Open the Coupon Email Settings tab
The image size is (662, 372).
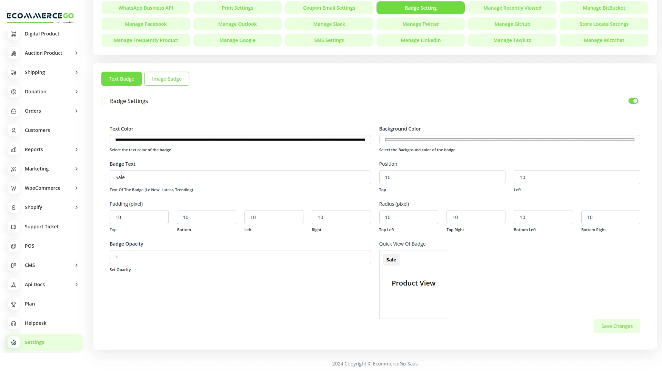[x=329, y=8]
